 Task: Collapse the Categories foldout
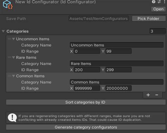pos(3,31)
